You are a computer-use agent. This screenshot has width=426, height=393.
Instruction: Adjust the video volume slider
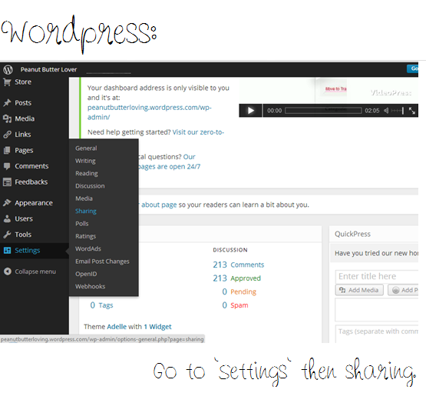pyautogui.click(x=397, y=111)
